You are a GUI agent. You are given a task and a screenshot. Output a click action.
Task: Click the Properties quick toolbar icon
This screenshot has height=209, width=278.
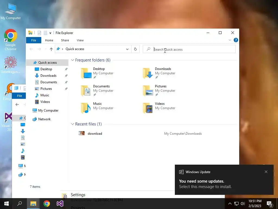(39, 33)
